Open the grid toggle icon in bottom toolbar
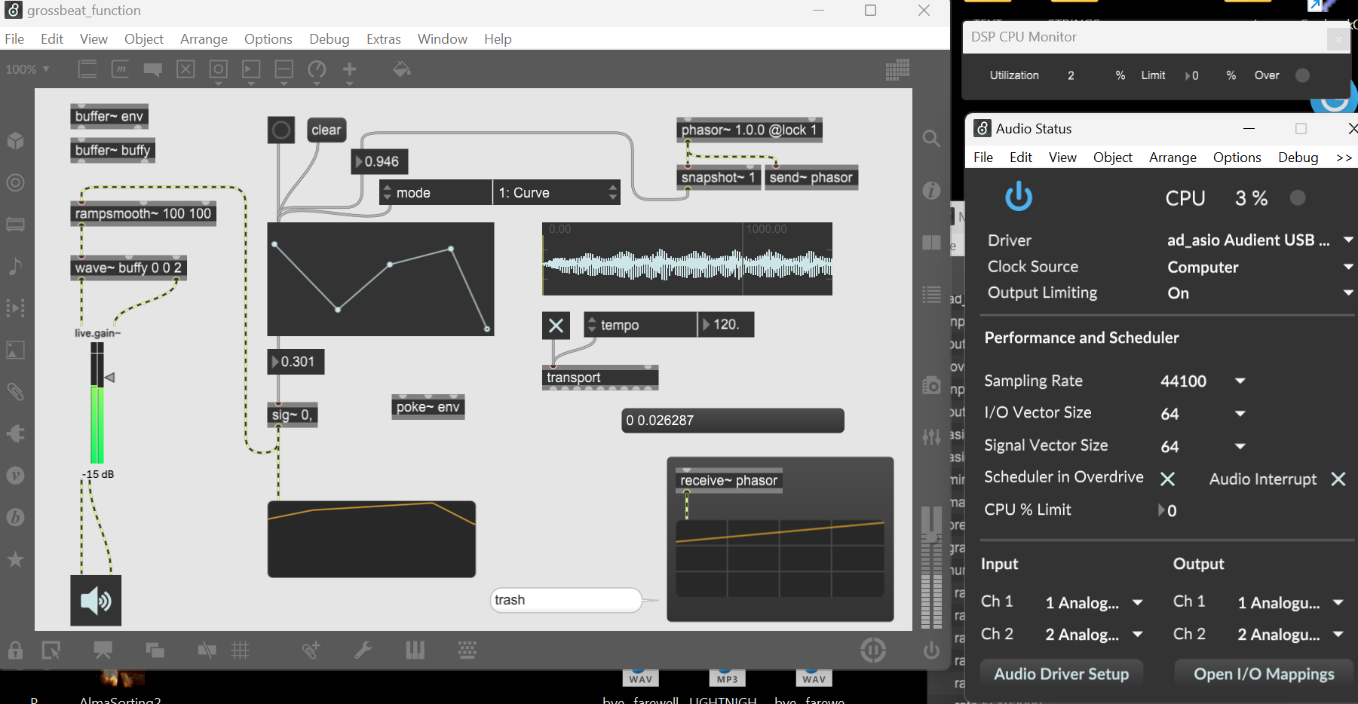1358x704 pixels. [241, 650]
